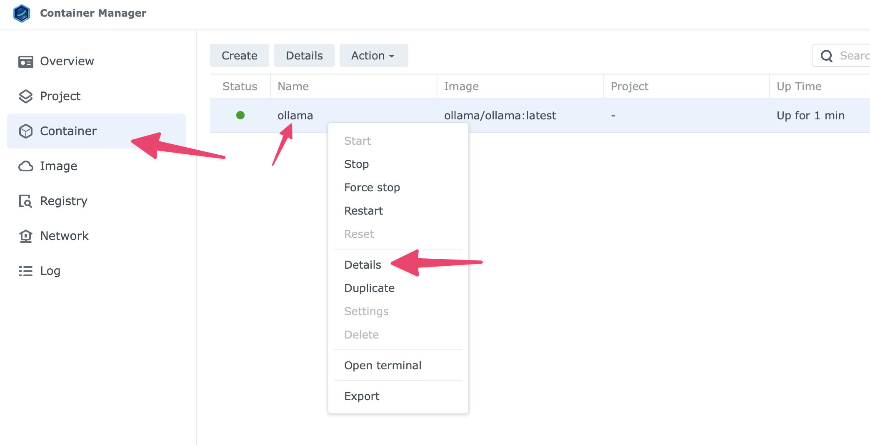Click into the Search input field

852,56
